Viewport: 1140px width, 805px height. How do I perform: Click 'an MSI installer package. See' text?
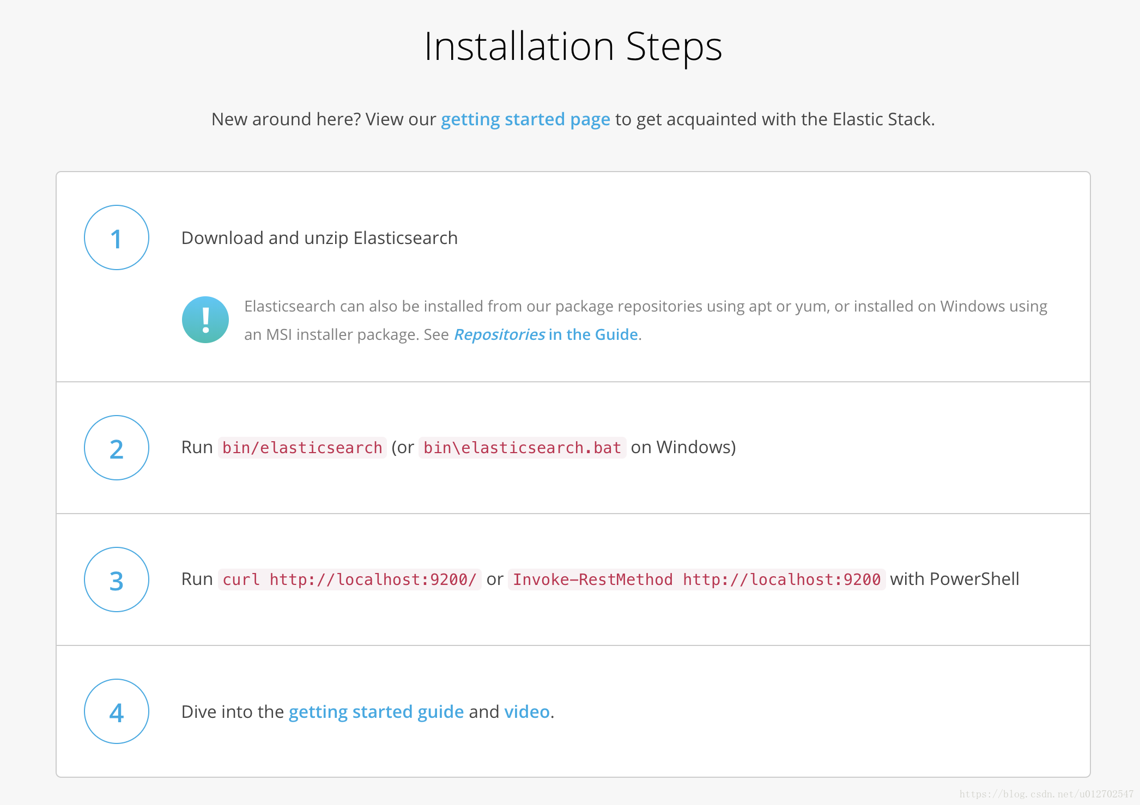347,334
